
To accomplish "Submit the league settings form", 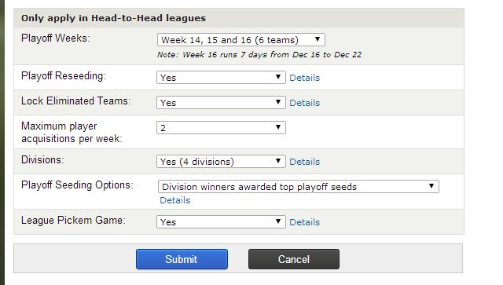I will pyautogui.click(x=182, y=259).
